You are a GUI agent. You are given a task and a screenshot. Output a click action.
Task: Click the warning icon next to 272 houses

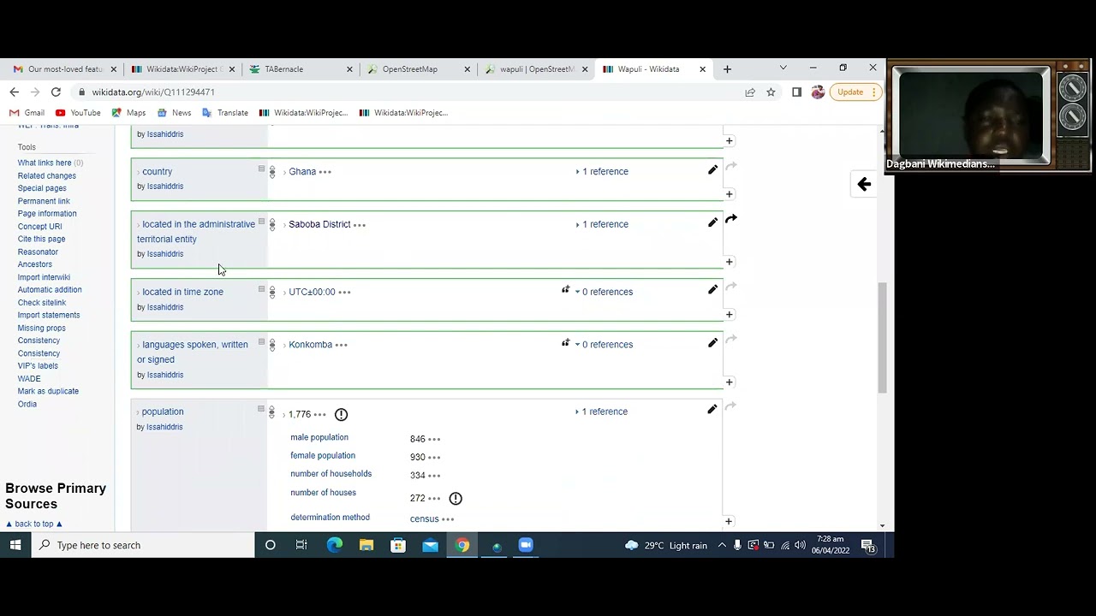tap(456, 498)
